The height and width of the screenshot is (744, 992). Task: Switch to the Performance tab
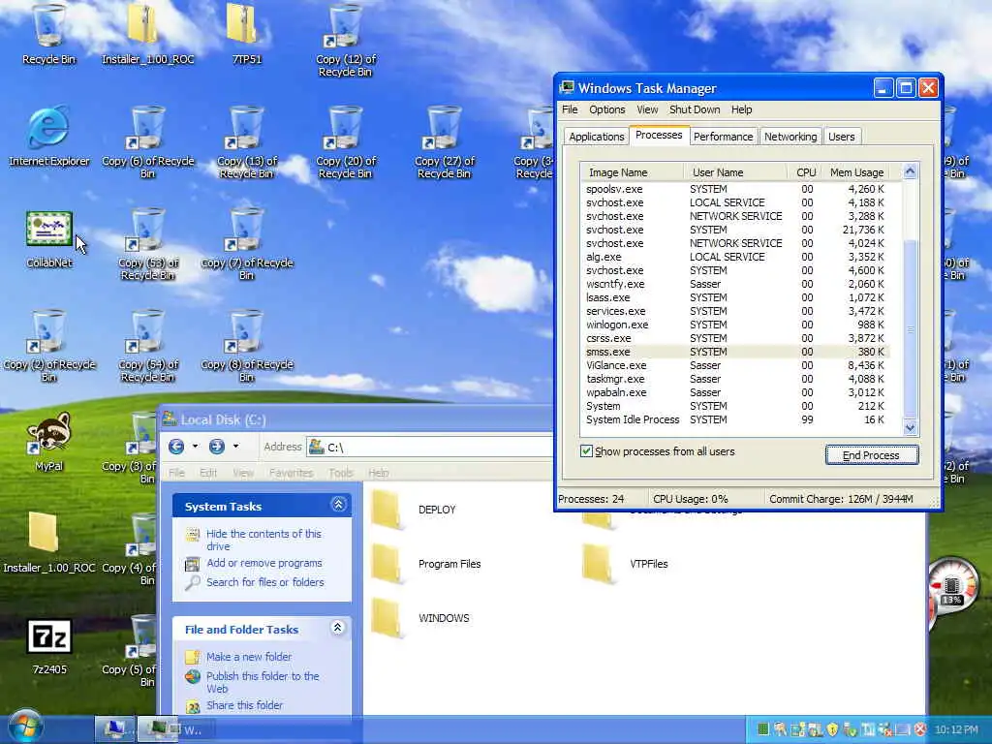tap(723, 137)
